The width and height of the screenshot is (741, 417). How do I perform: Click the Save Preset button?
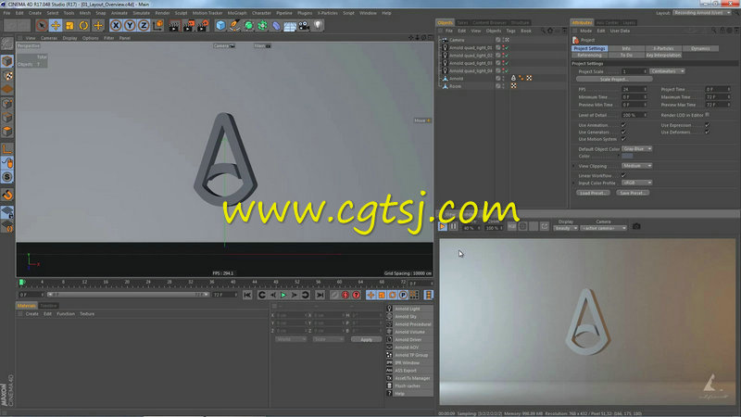click(x=633, y=193)
